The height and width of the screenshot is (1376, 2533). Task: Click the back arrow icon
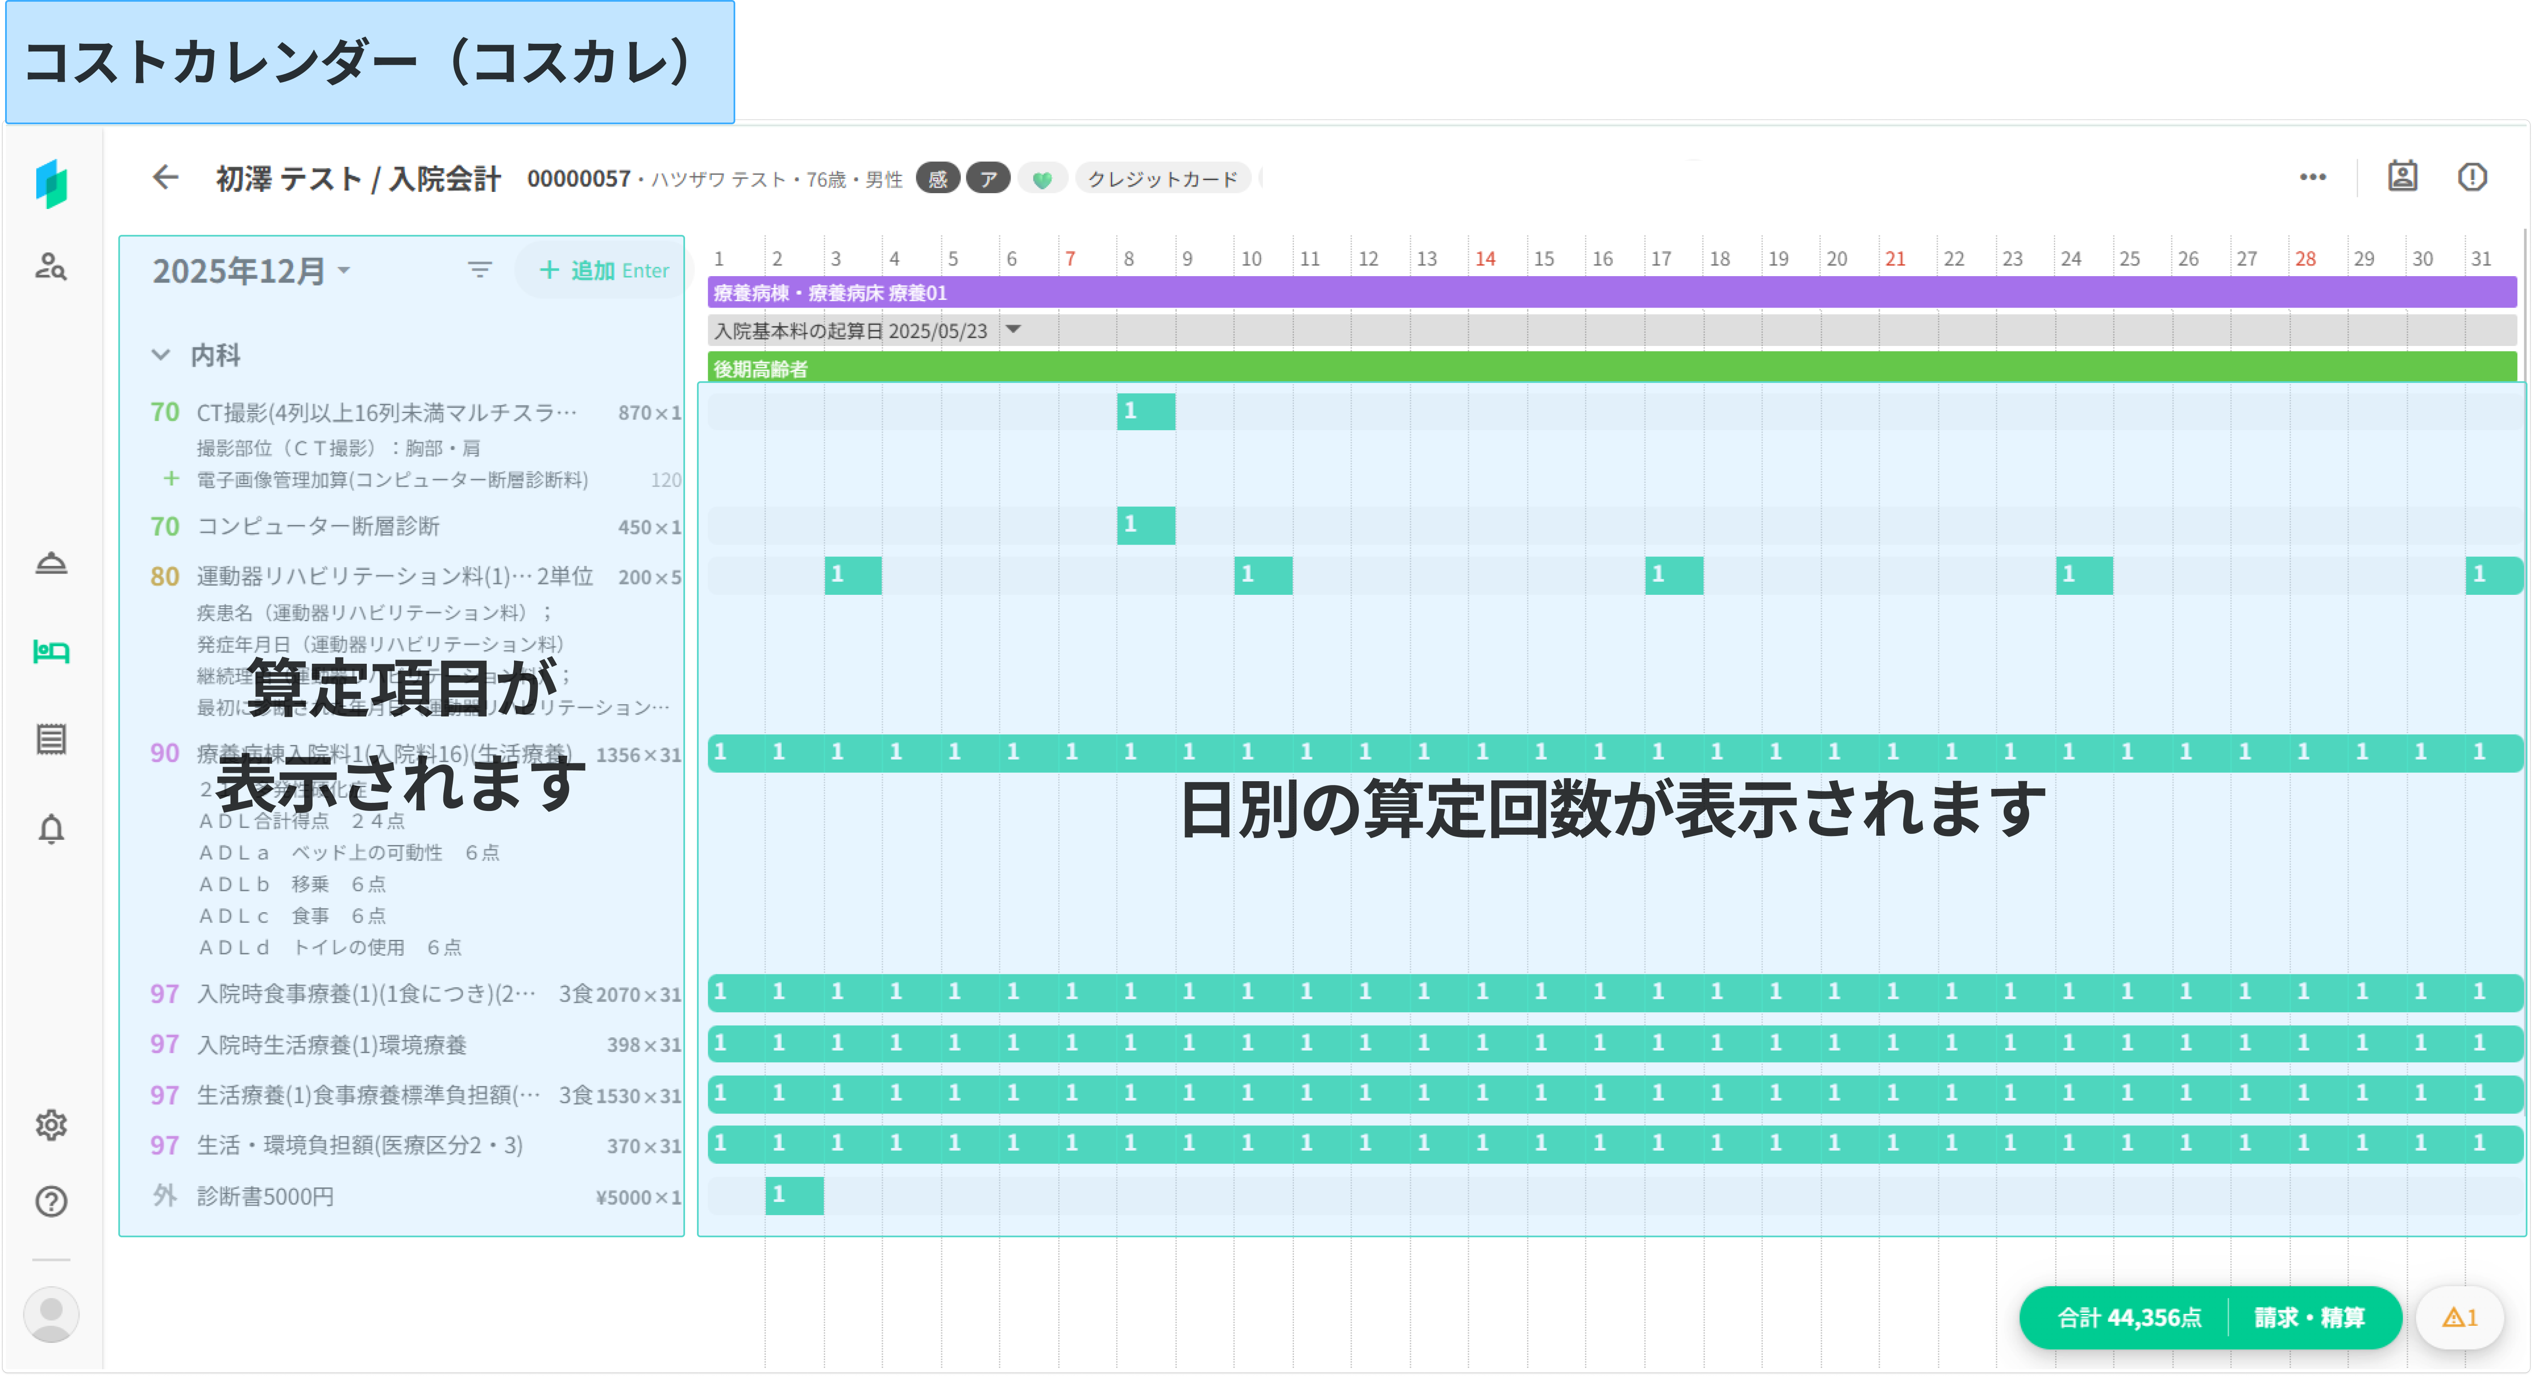coord(165,177)
